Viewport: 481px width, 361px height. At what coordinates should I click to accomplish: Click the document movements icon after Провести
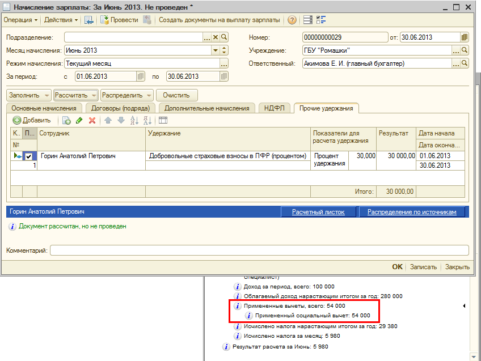[147, 20]
